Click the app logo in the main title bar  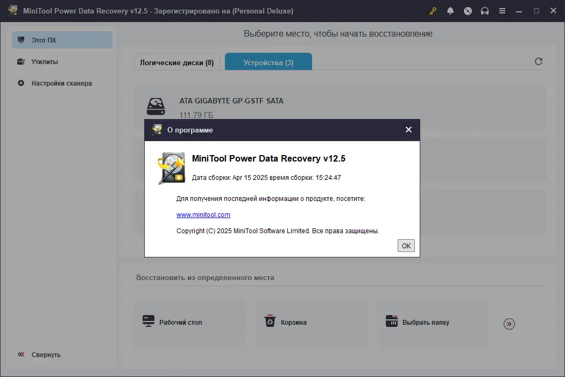12,10
